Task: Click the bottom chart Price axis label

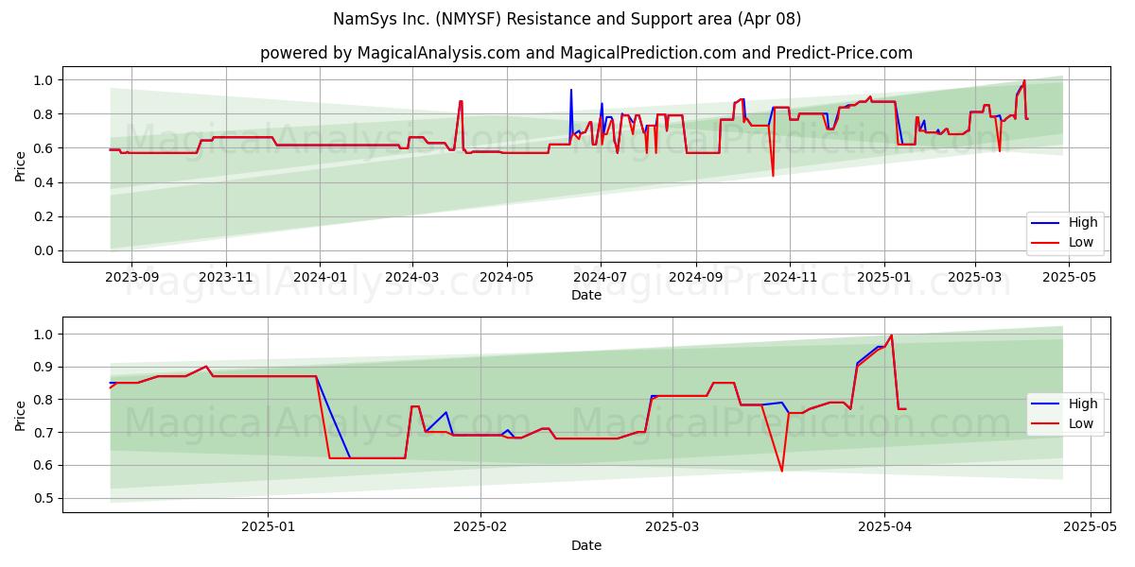Action: (x=21, y=415)
